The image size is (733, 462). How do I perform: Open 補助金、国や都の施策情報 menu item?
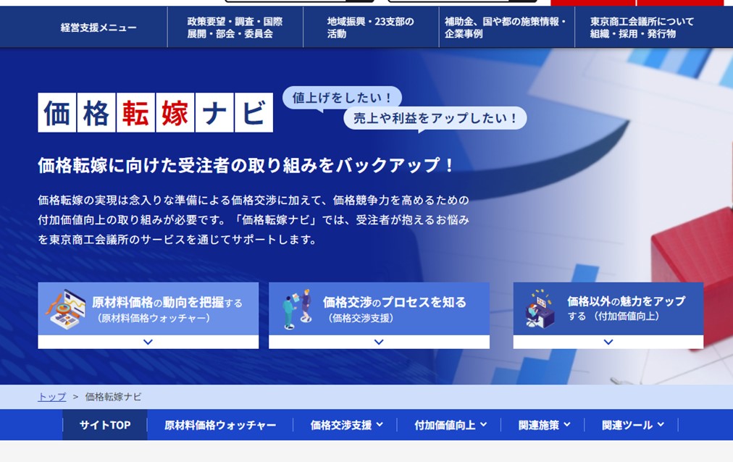click(x=506, y=28)
